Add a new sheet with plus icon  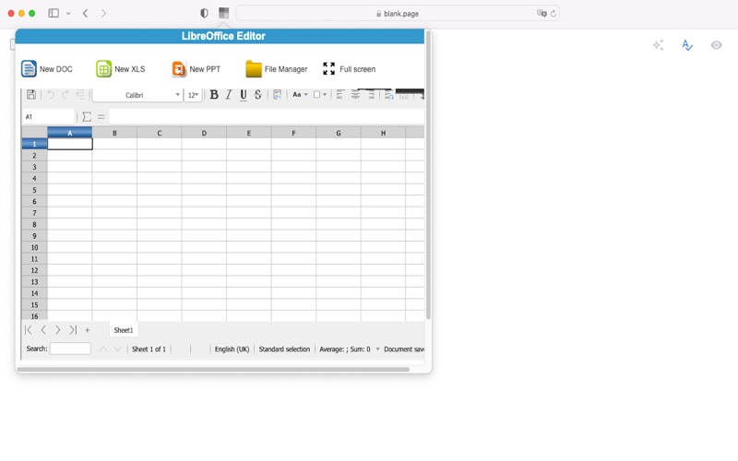click(x=87, y=330)
